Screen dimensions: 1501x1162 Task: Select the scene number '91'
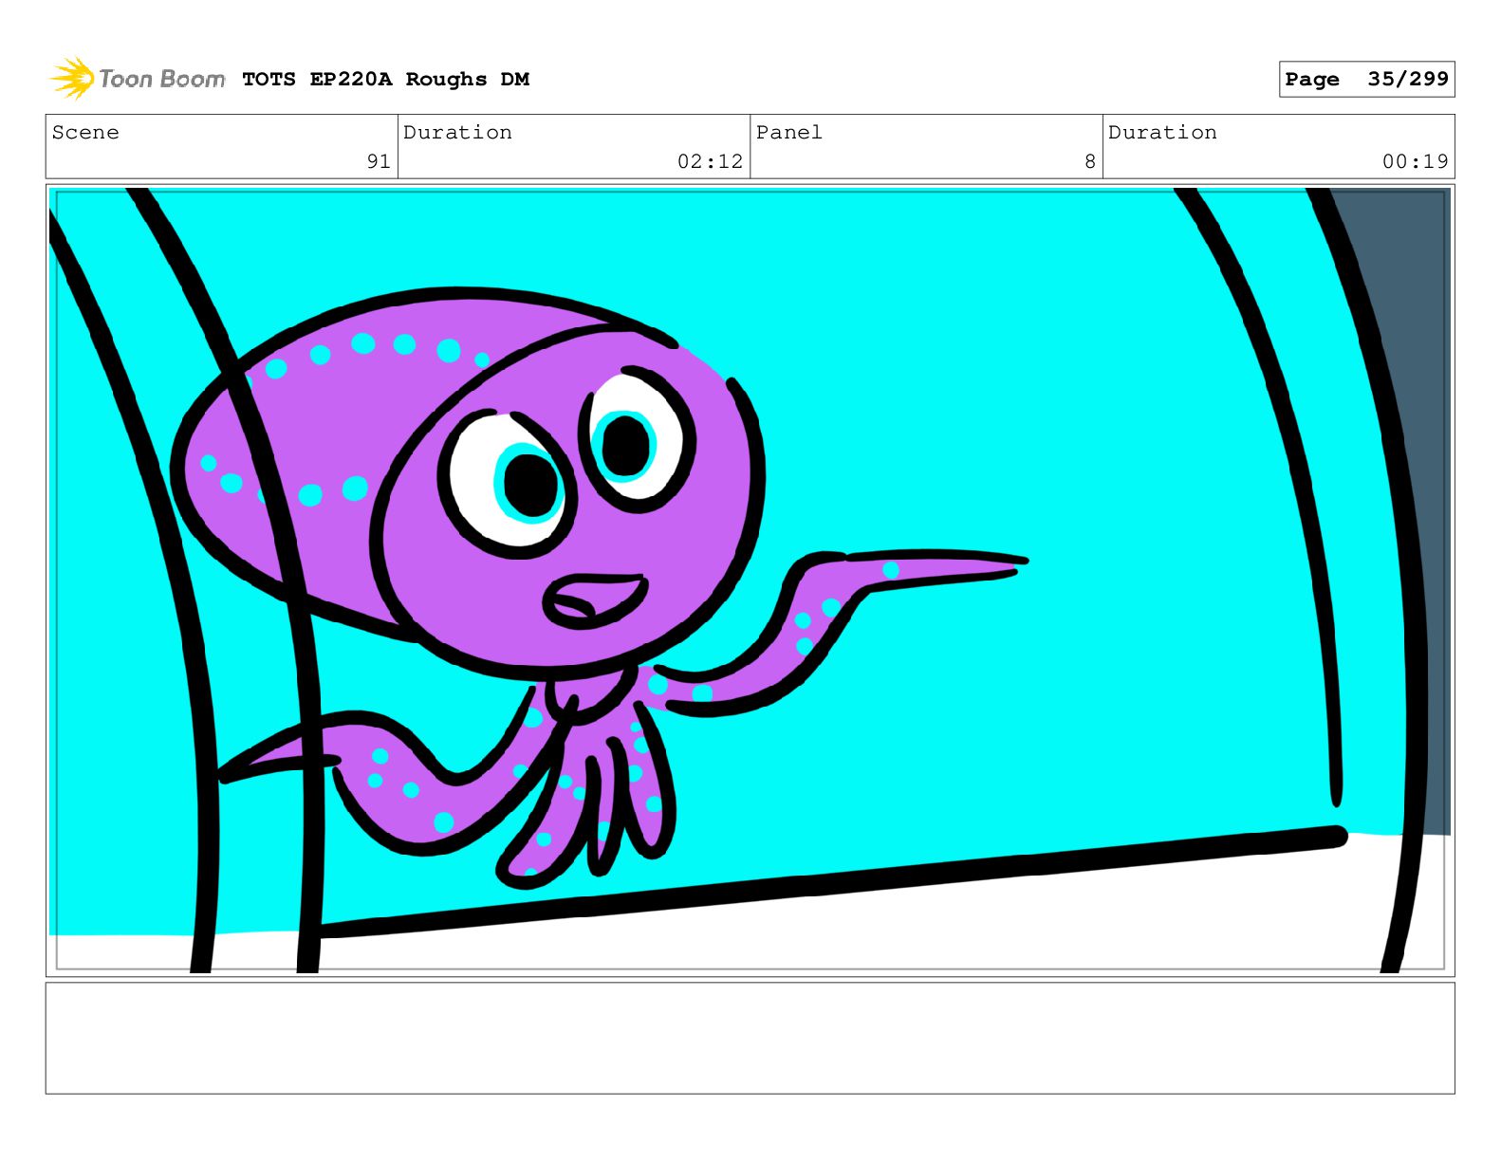point(379,161)
